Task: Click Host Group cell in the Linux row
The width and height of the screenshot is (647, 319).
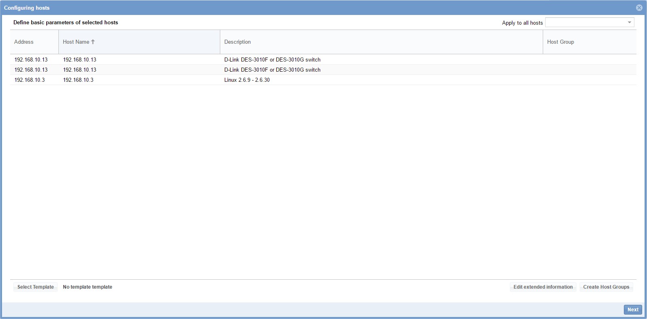Action: click(589, 80)
